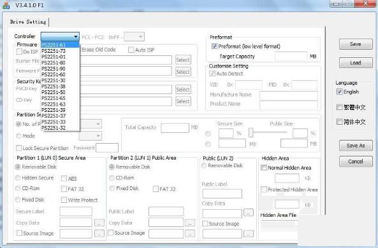Open the Controller dropdown arrow
Viewport: 378px width, 248px height.
coord(76,37)
